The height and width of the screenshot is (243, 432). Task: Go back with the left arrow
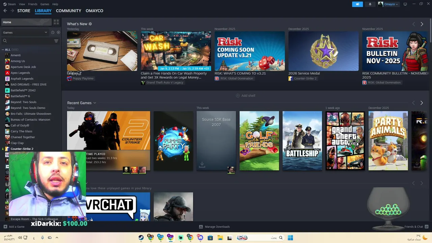coord(5,11)
